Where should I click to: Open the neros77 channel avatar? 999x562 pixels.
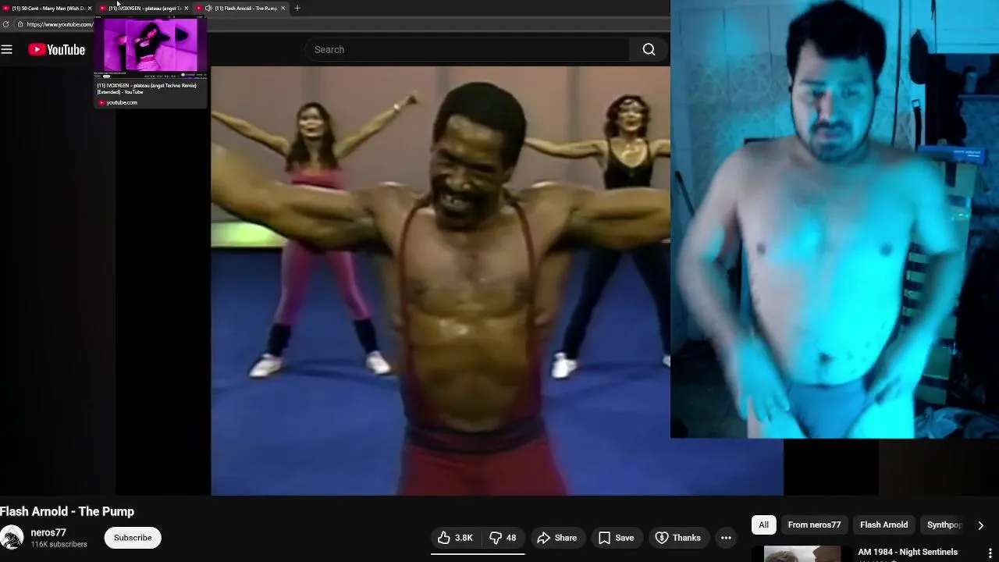click(11, 538)
